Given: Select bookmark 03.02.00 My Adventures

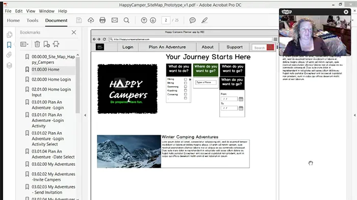Looking at the screenshot, I should [53, 164].
